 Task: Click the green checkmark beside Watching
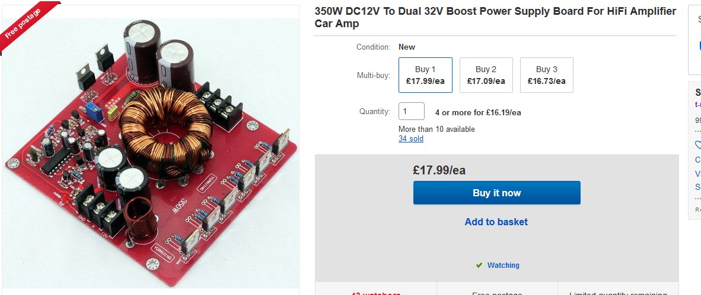tap(479, 265)
